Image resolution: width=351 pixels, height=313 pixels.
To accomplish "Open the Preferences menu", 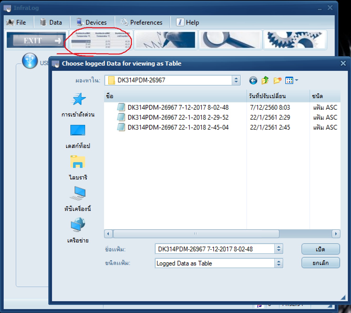I will coord(142,23).
